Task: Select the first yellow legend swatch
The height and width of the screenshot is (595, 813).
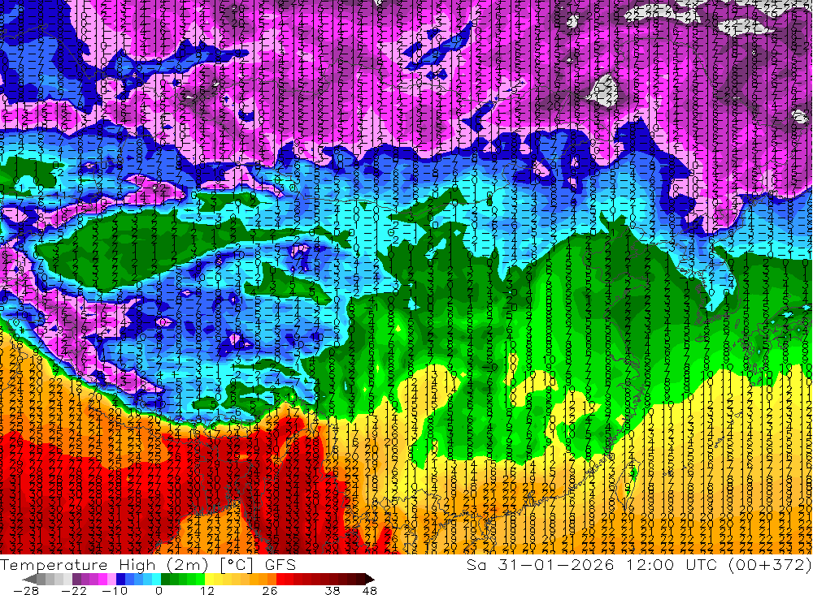Action: point(210,579)
